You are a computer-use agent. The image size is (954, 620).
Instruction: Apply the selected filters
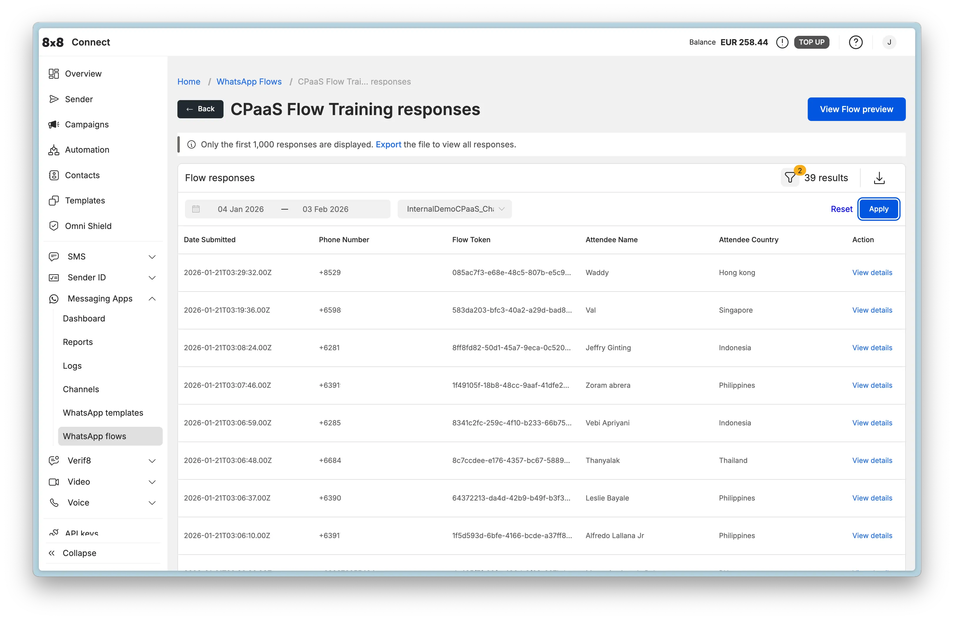[x=879, y=209]
